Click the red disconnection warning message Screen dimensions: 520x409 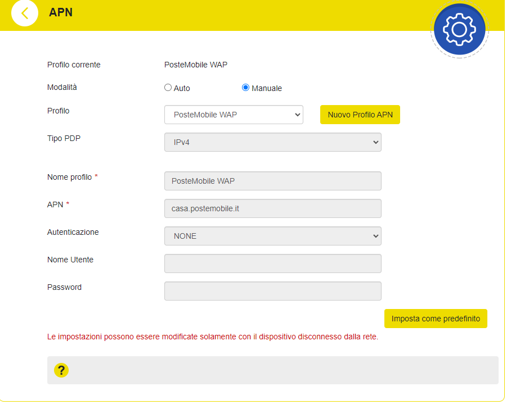coord(213,337)
